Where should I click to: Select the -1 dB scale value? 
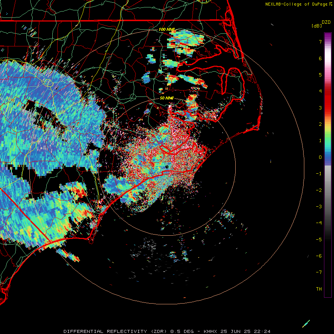(319, 174)
